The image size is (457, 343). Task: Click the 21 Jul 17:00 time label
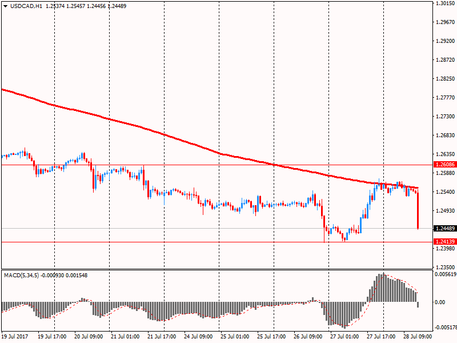point(162,336)
